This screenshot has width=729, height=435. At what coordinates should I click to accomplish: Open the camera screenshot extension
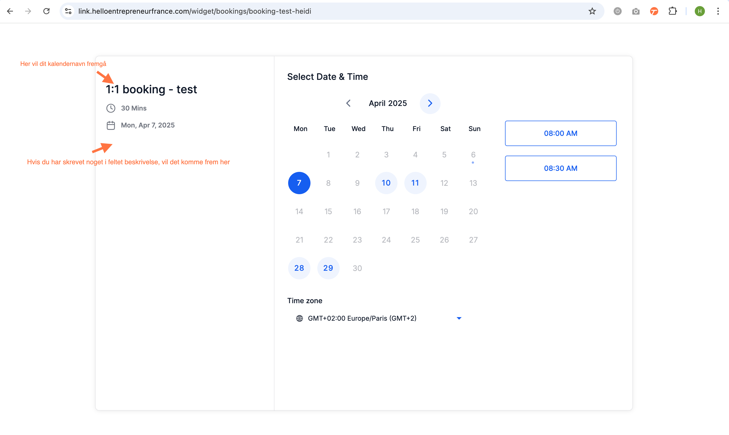point(636,11)
